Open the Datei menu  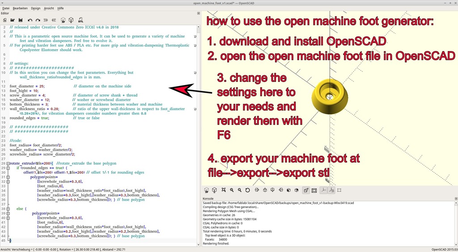pos(6,8)
